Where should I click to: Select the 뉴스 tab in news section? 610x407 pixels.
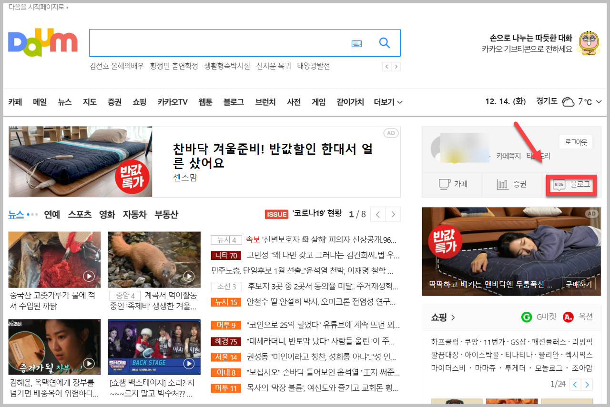(16, 214)
